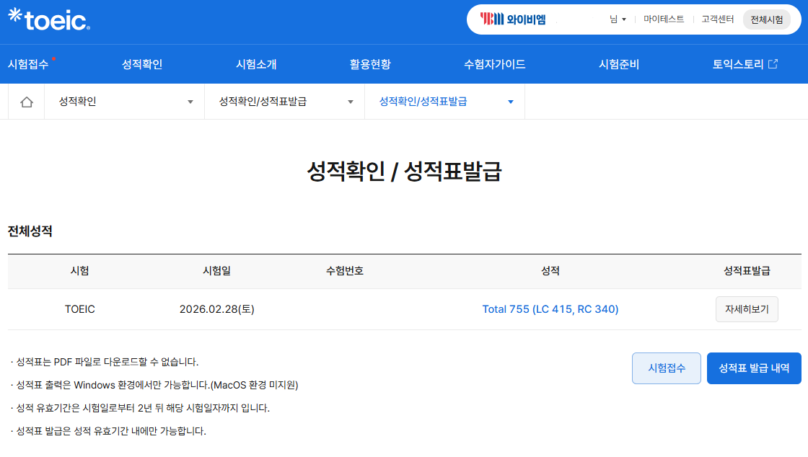Expand the 님 user dropdown
Image resolution: width=808 pixels, height=457 pixels.
[x=618, y=19]
